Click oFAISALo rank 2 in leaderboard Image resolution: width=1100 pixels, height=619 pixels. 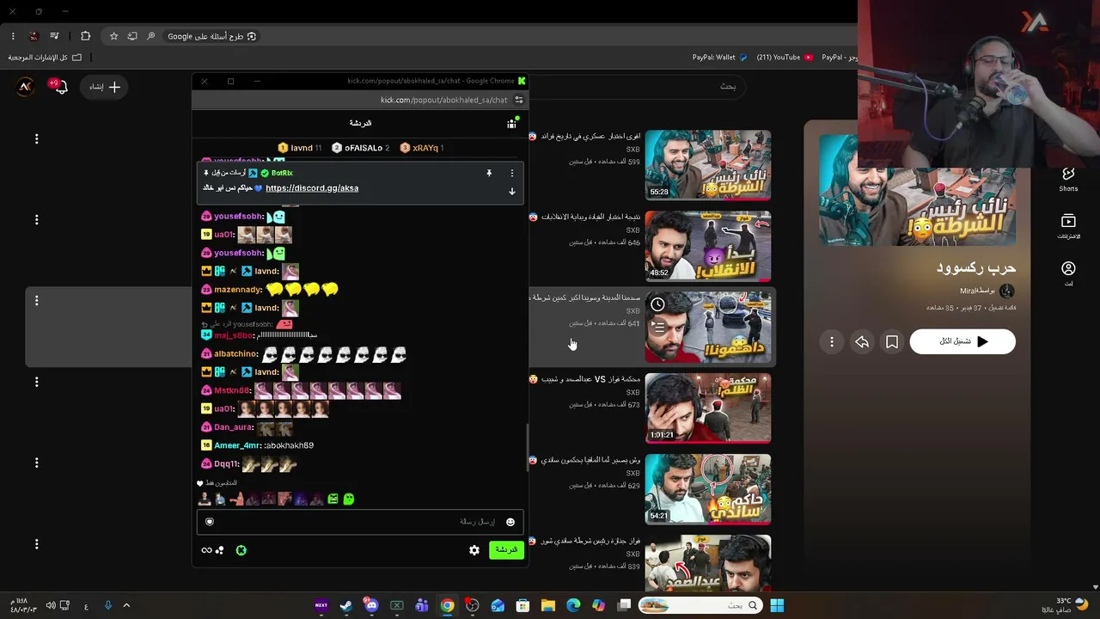(361, 148)
